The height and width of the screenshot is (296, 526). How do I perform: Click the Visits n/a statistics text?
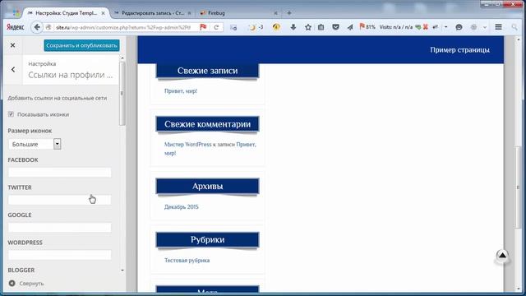[396, 27]
